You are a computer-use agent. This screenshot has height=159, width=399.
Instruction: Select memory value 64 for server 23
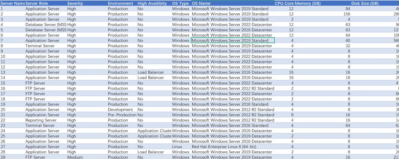[323, 126]
